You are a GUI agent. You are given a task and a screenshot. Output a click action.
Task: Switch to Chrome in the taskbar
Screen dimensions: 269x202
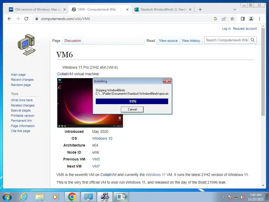coord(72,197)
